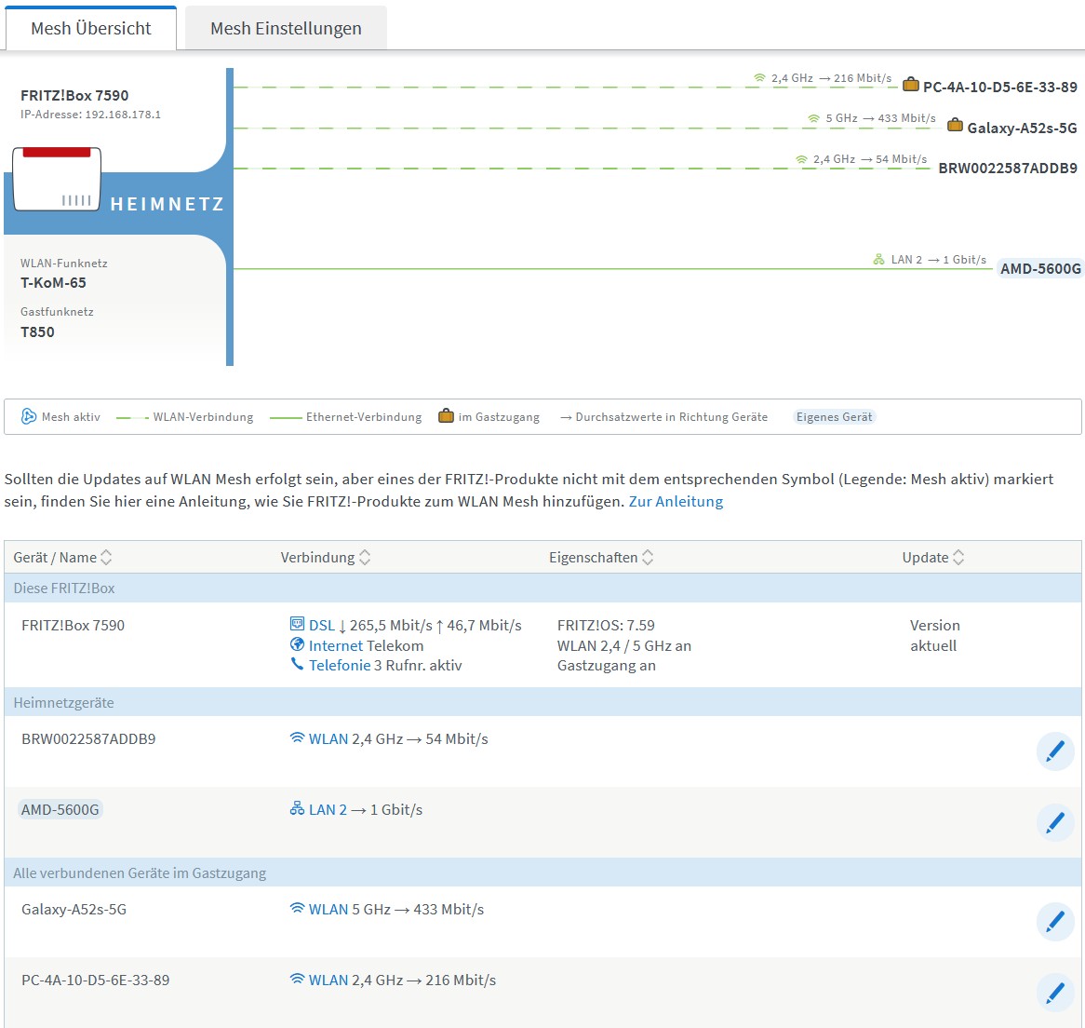Sort the table by Verbindung column
Viewport: 1085px width, 1028px height.
click(x=326, y=557)
